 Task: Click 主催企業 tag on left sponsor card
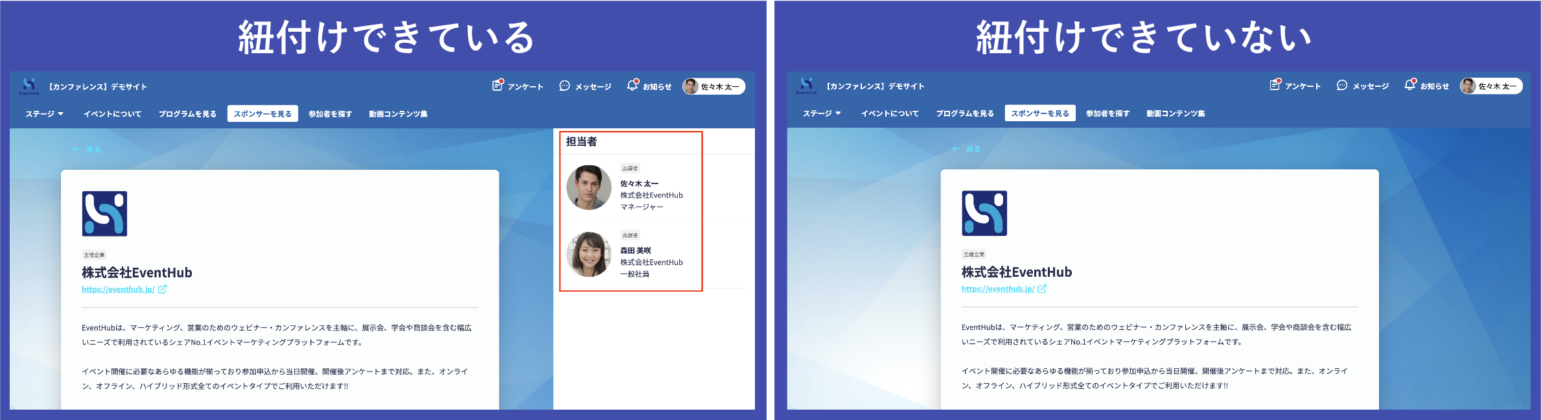click(x=94, y=255)
